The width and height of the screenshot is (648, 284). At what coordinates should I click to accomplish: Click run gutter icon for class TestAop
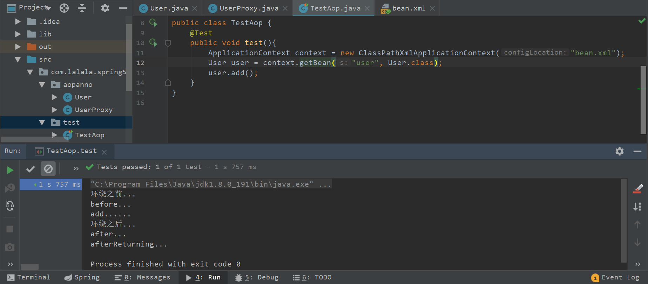click(153, 23)
